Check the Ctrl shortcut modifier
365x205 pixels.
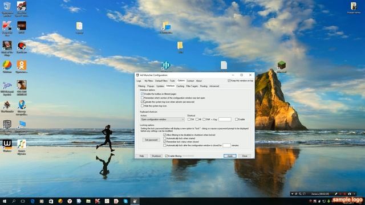(189, 119)
